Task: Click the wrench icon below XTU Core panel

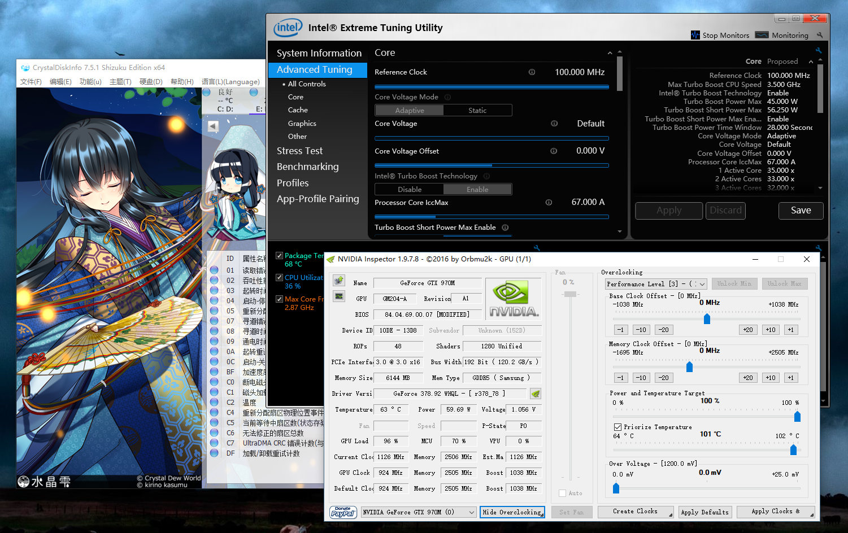Action: tap(537, 248)
